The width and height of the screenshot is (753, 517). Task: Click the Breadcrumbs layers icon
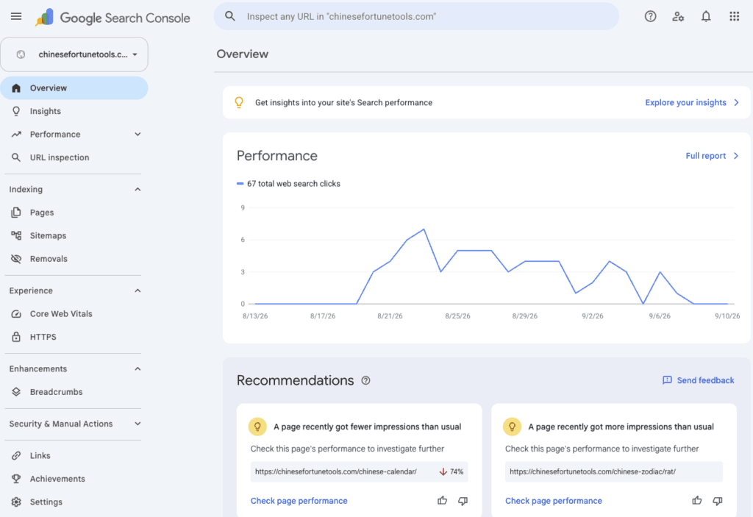(16, 391)
